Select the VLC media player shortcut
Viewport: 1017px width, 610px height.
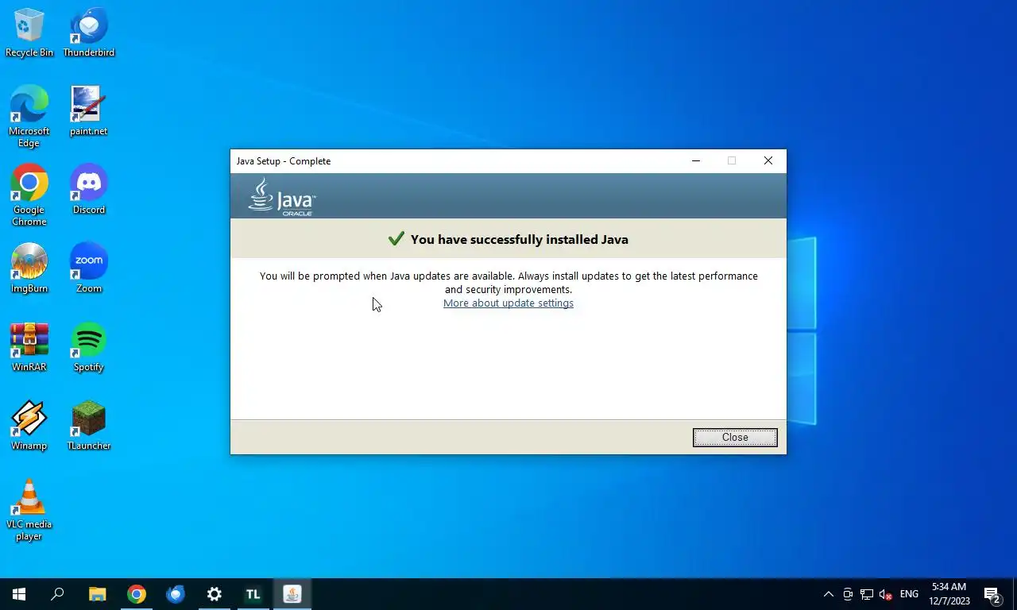(x=29, y=509)
